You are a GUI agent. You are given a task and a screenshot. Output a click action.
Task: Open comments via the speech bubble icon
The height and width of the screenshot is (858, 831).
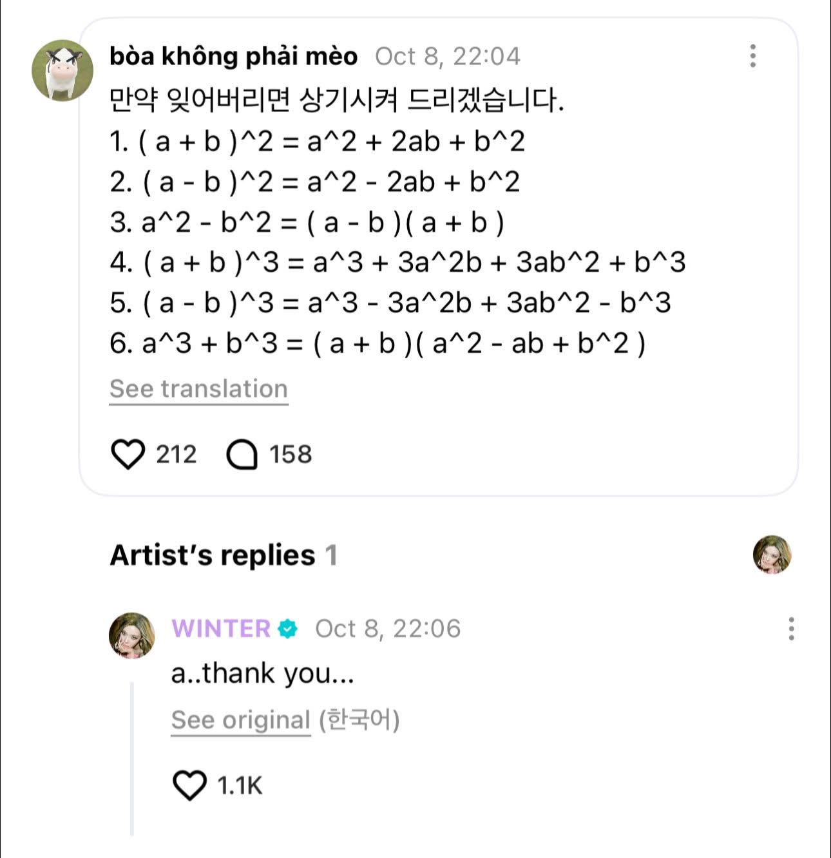click(242, 455)
